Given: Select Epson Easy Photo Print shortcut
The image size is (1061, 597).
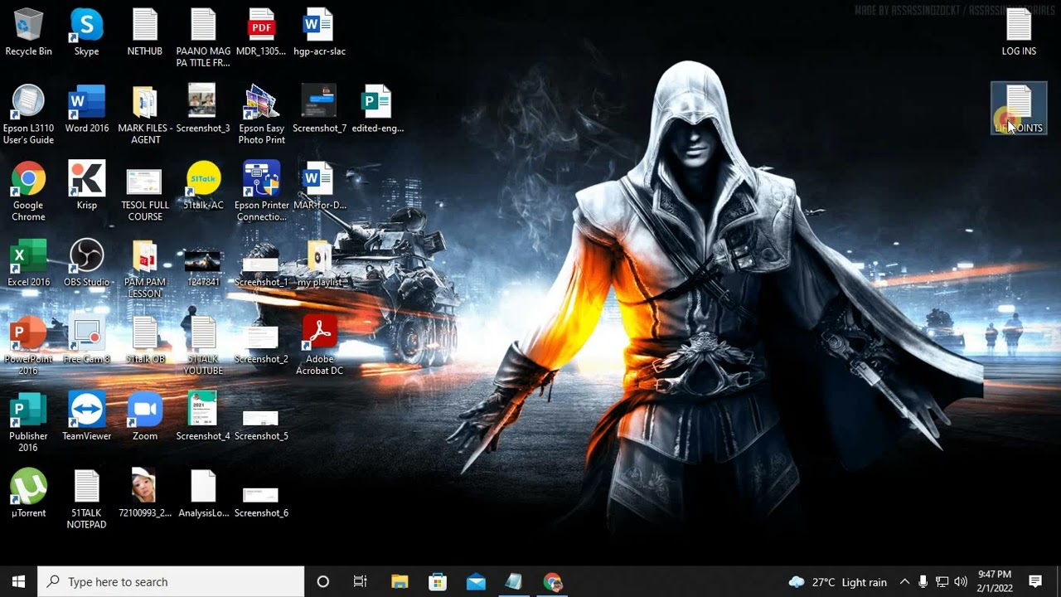Looking at the screenshot, I should point(261,115).
